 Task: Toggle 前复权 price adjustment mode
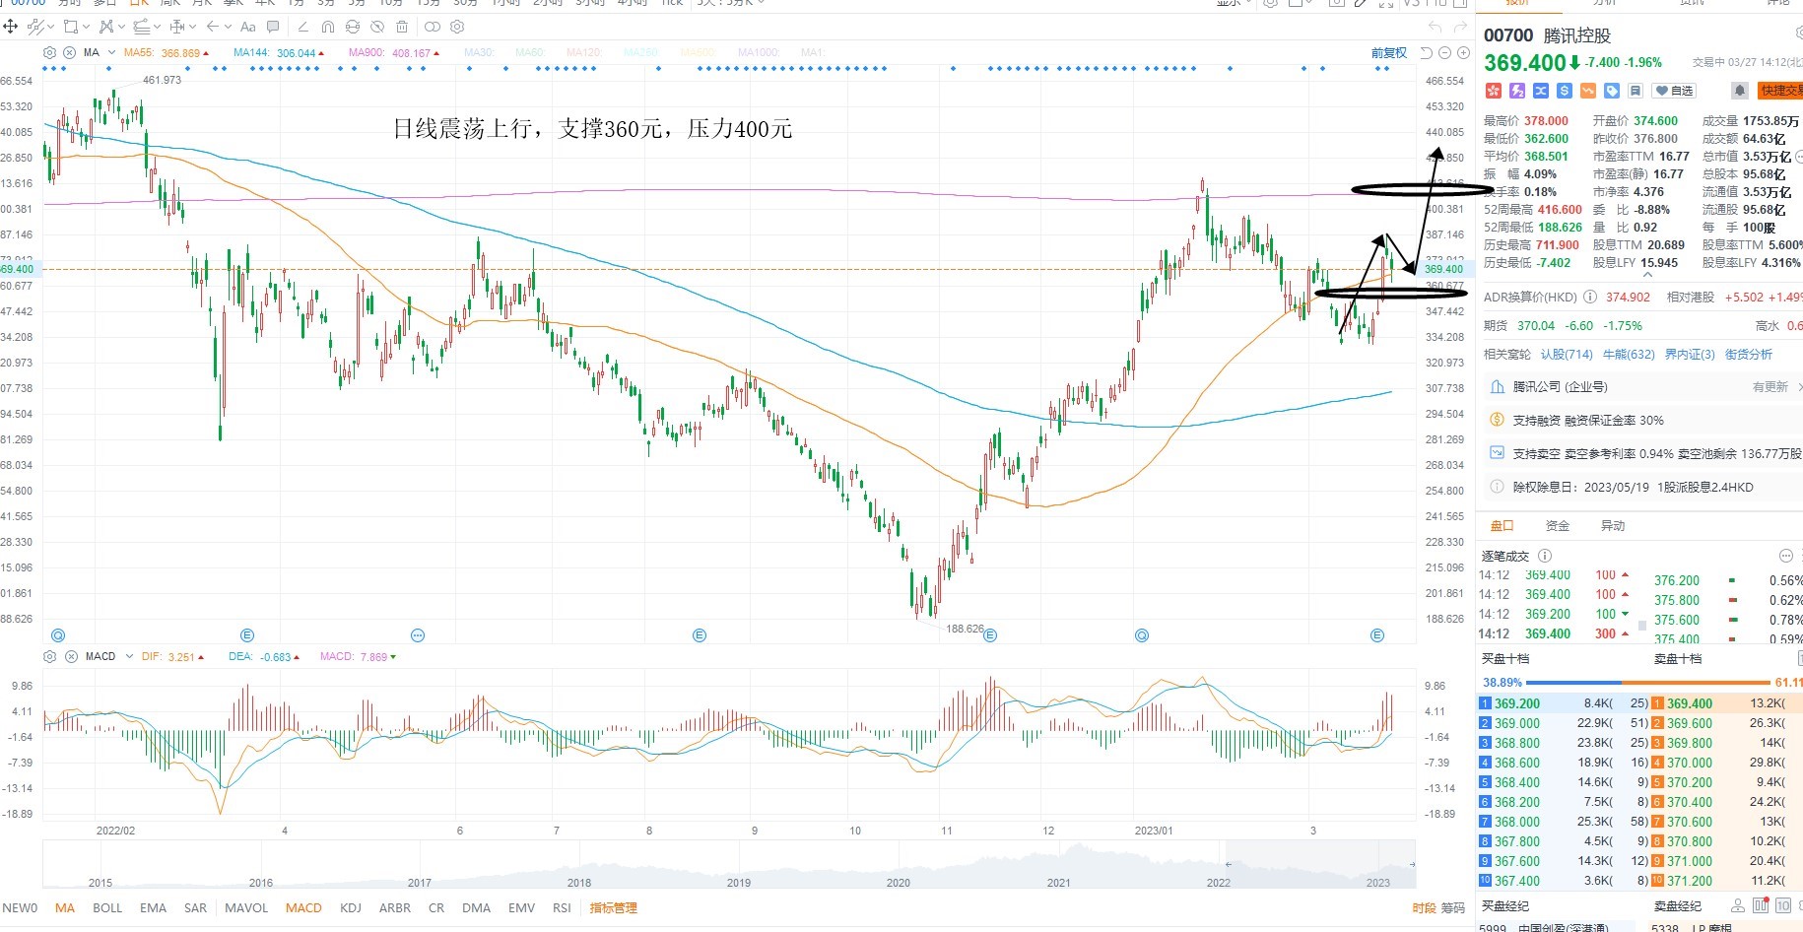click(1389, 52)
